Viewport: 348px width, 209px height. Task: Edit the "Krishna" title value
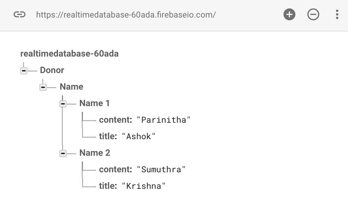coord(144,186)
